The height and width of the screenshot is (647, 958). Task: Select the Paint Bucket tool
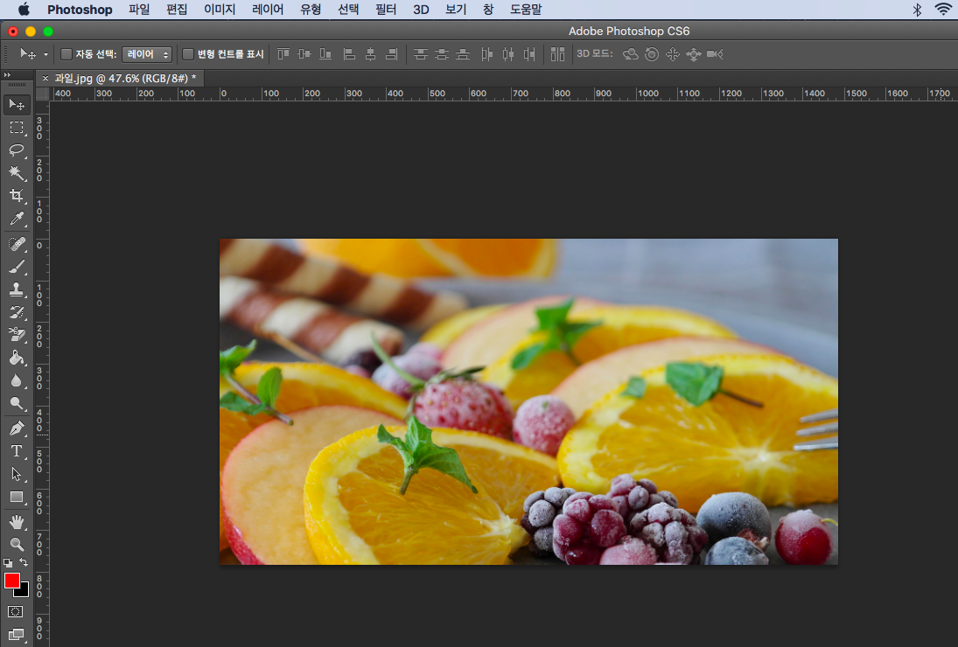coord(17,358)
